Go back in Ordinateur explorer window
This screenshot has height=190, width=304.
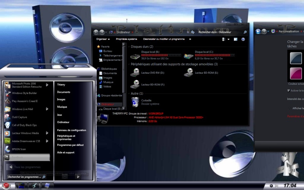click(96, 32)
